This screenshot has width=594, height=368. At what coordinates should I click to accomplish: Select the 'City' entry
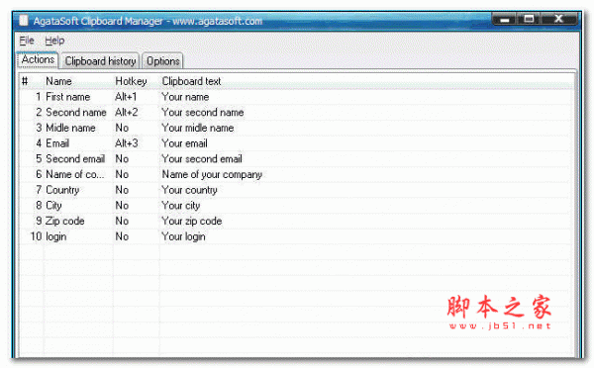[x=53, y=206]
